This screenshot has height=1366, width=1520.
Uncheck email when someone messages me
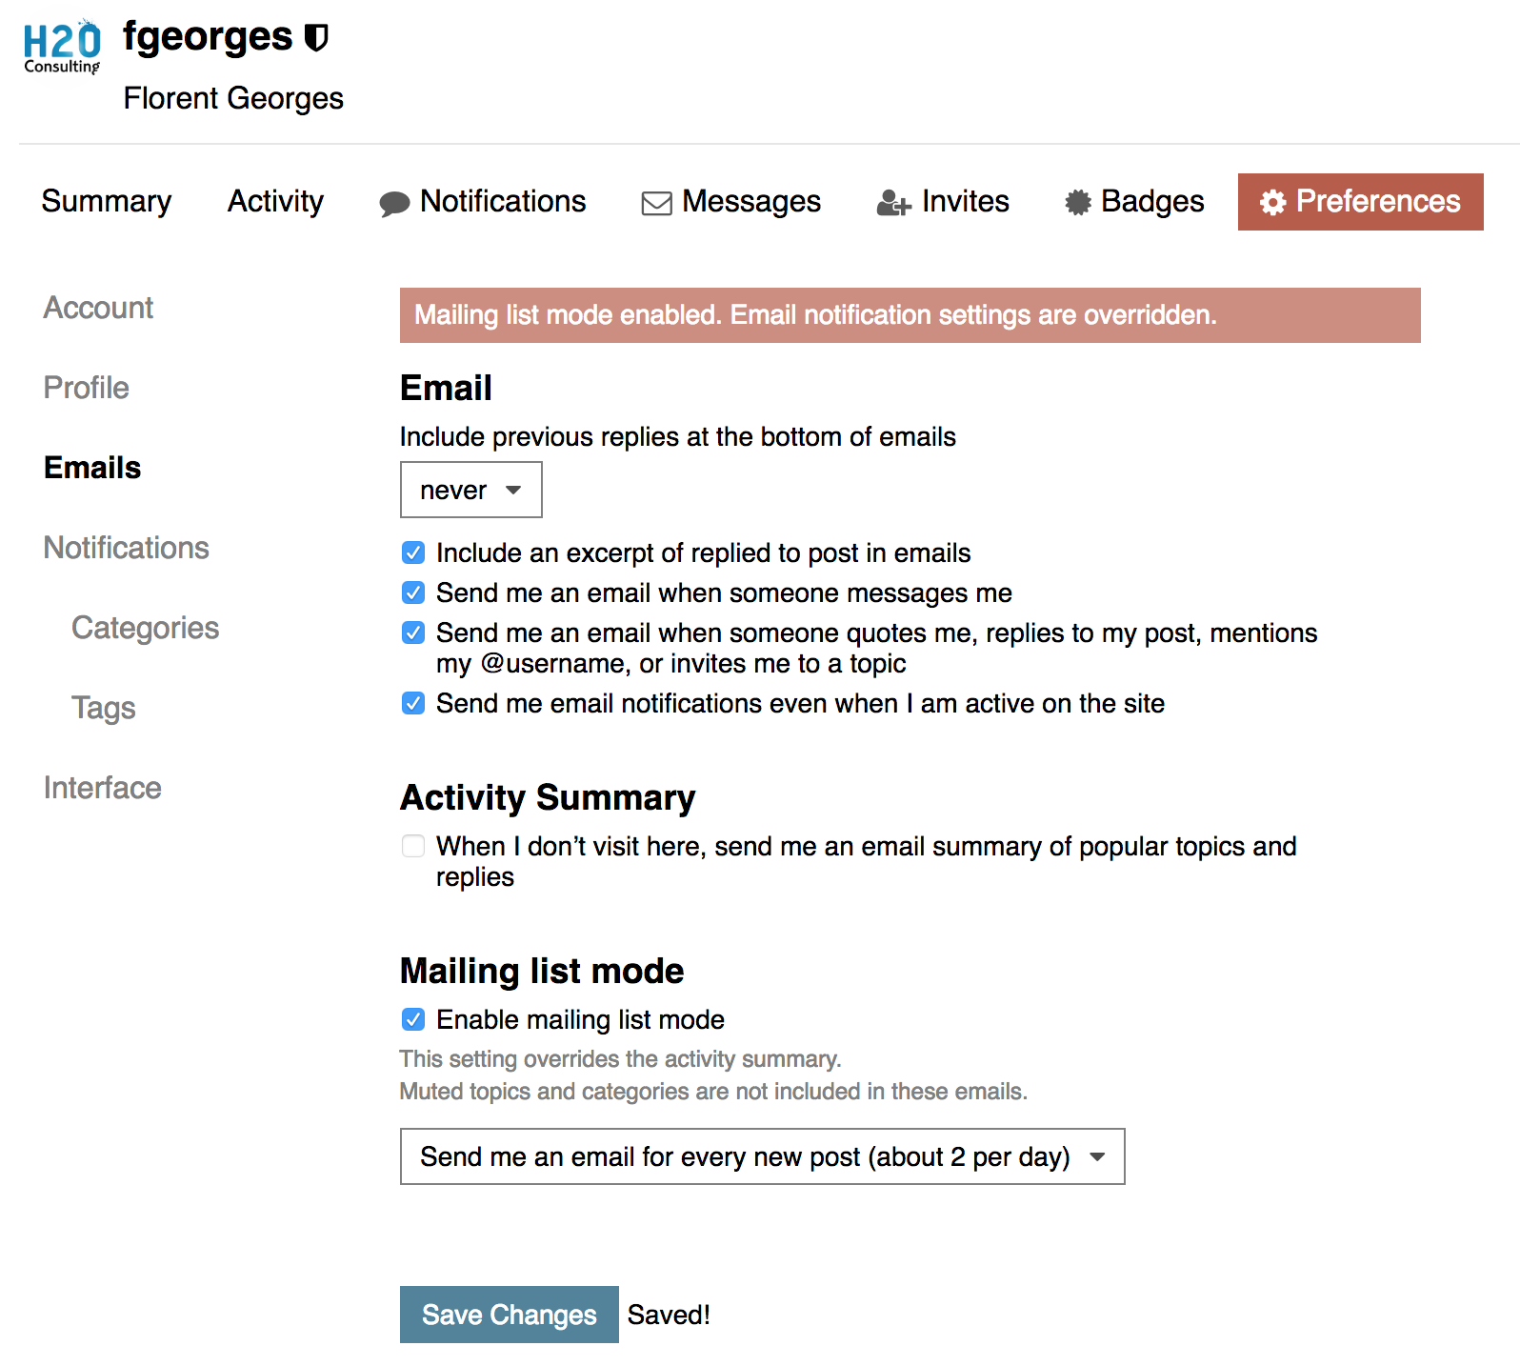(413, 593)
